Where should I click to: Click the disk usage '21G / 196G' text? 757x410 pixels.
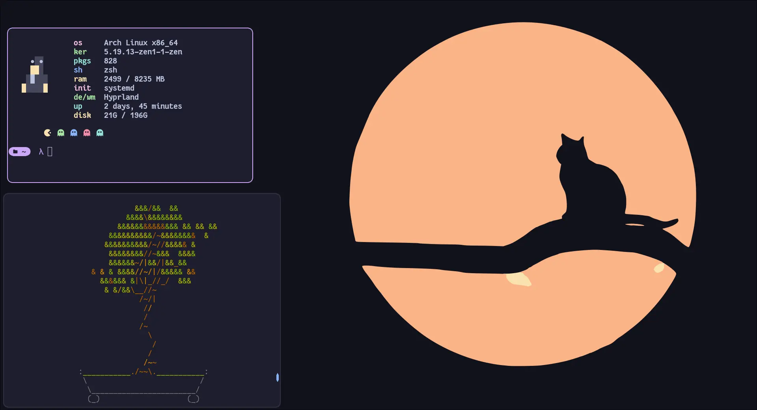[x=125, y=115]
